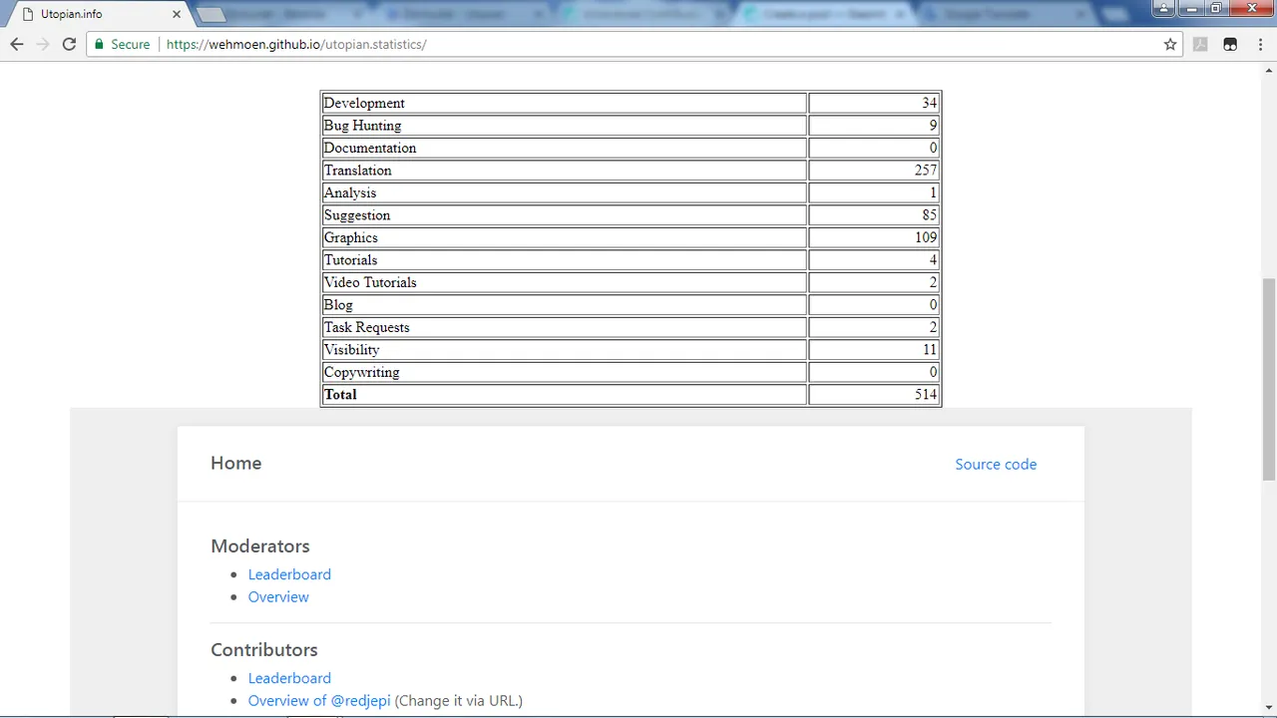Select the Documentation row label
1277x718 pixels.
(370, 148)
